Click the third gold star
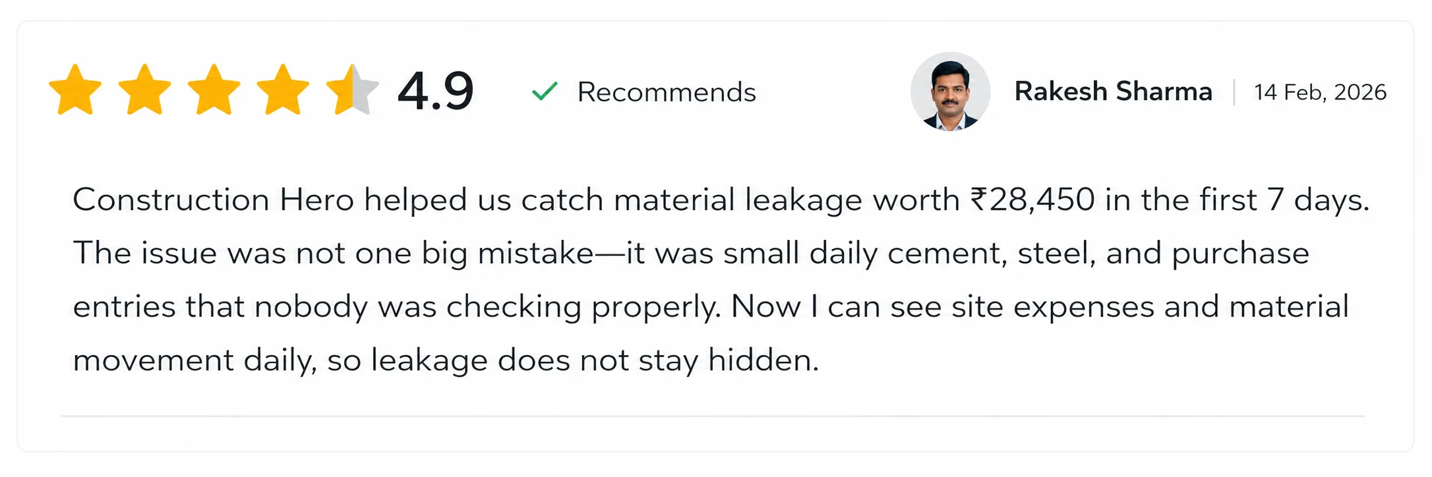This screenshot has width=1432, height=477. click(214, 90)
